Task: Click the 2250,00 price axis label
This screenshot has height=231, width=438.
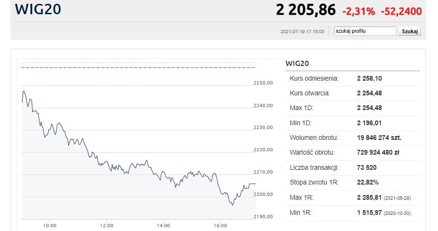Action: pyautogui.click(x=264, y=83)
